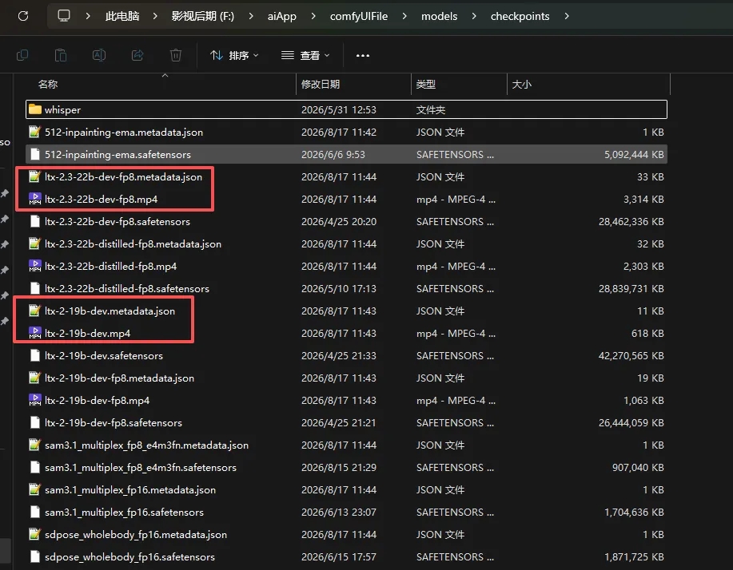This screenshot has height=570, width=733.
Task: Click size value 42,270,565 KB
Action: click(631, 356)
